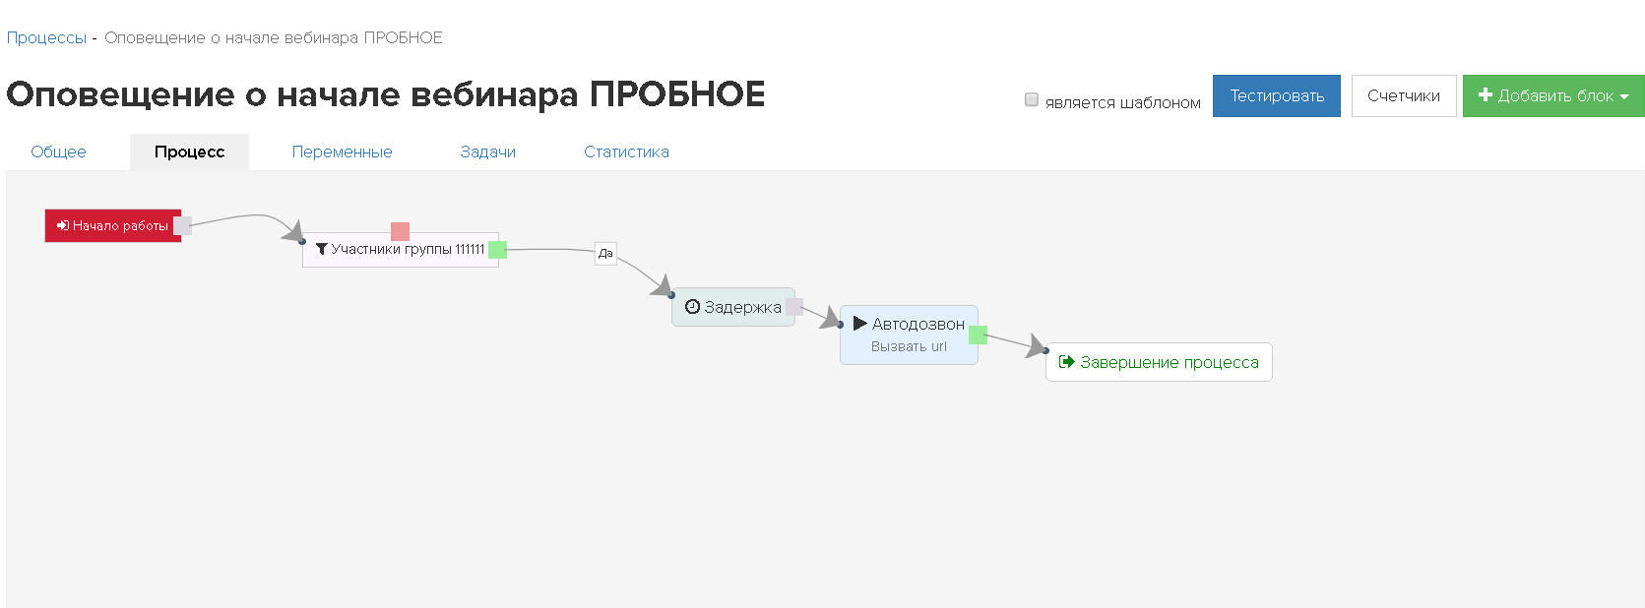The height and width of the screenshot is (608, 1645).
Task: Open the Задачи tab
Action: (487, 152)
